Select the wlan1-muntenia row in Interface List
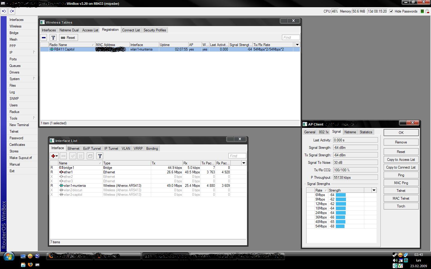 [148, 186]
